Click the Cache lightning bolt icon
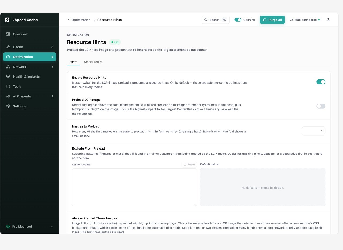This screenshot has height=250, width=343. (8, 47)
